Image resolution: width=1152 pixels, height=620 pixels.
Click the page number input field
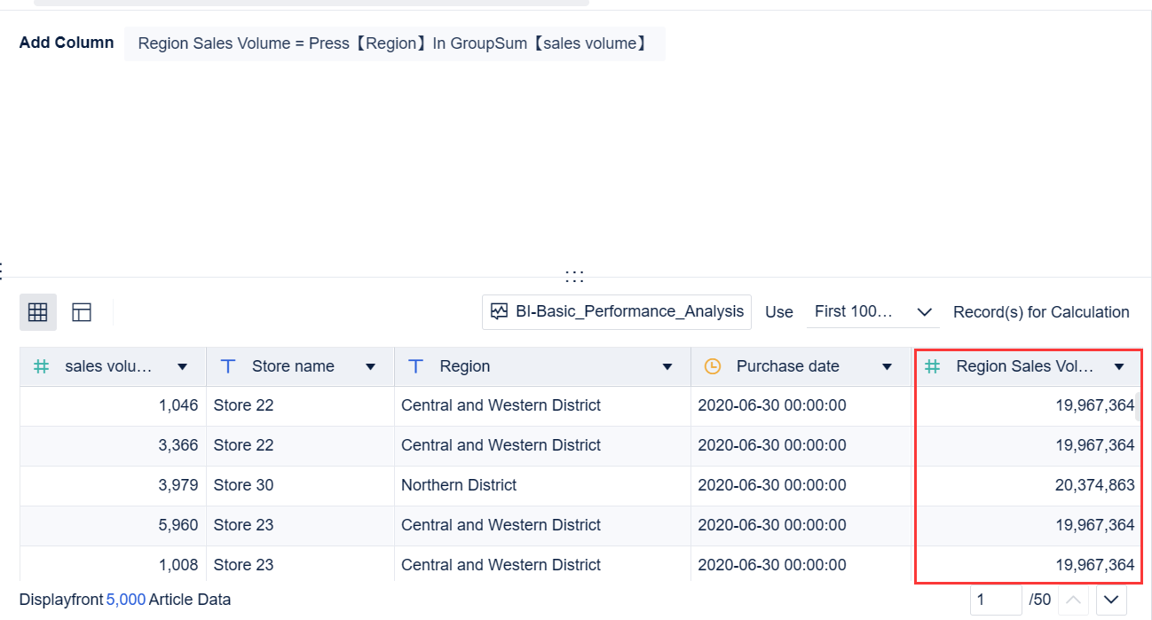[x=995, y=600]
